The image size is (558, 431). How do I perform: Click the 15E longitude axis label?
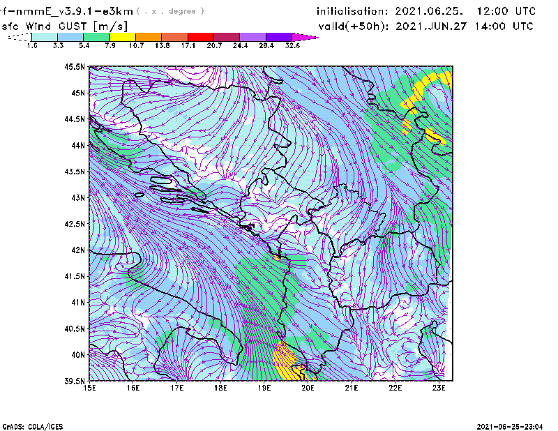[90, 388]
